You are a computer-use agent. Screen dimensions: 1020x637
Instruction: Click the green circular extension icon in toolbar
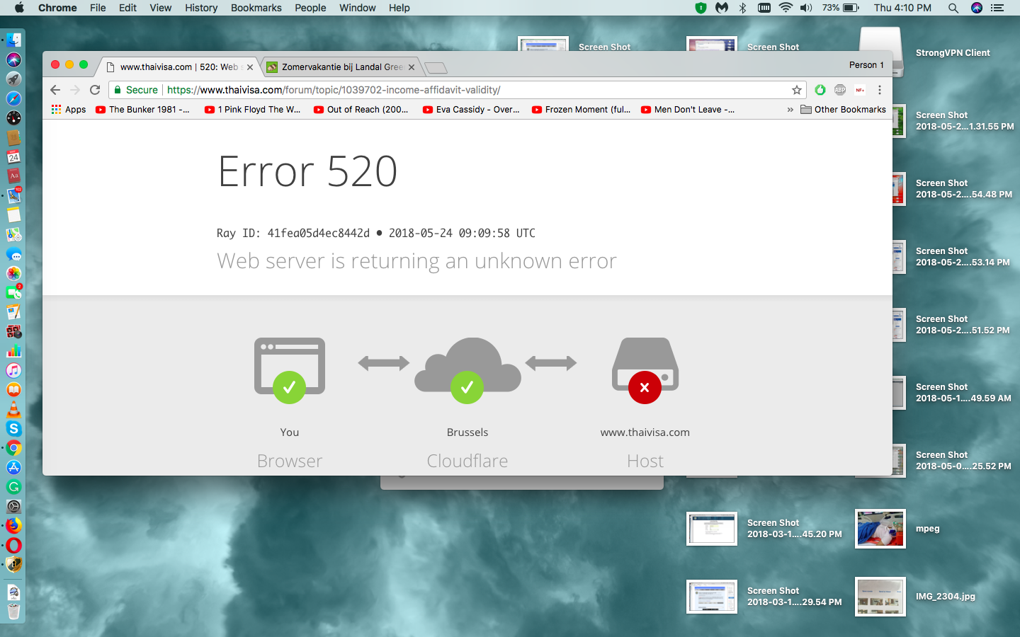coord(820,90)
